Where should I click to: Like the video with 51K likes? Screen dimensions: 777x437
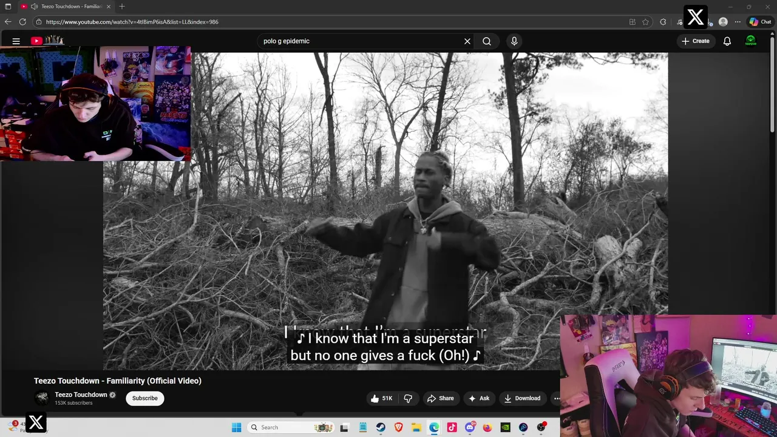tap(382, 398)
